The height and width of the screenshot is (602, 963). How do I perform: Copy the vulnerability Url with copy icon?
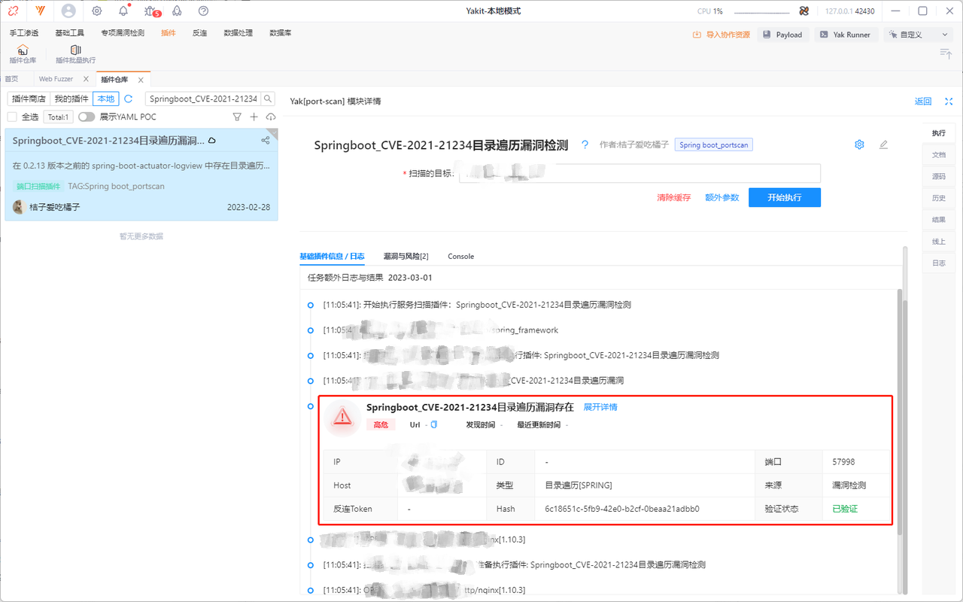(434, 425)
